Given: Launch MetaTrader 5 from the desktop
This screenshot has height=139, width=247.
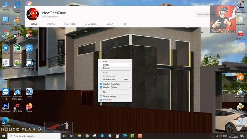Looking at the screenshot, I should point(240,93).
